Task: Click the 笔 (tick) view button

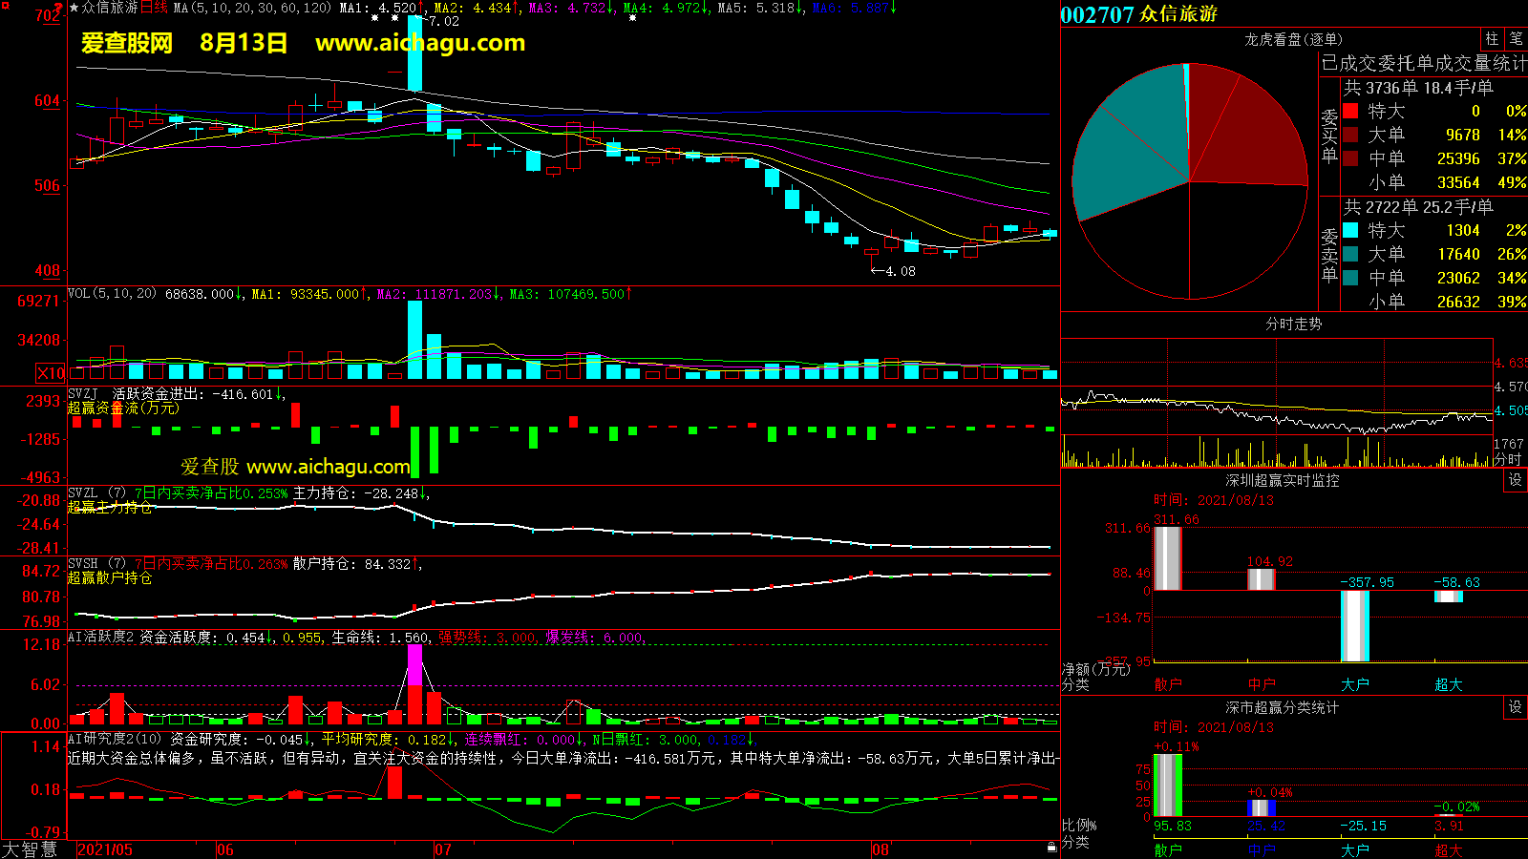Action: 1516,39
